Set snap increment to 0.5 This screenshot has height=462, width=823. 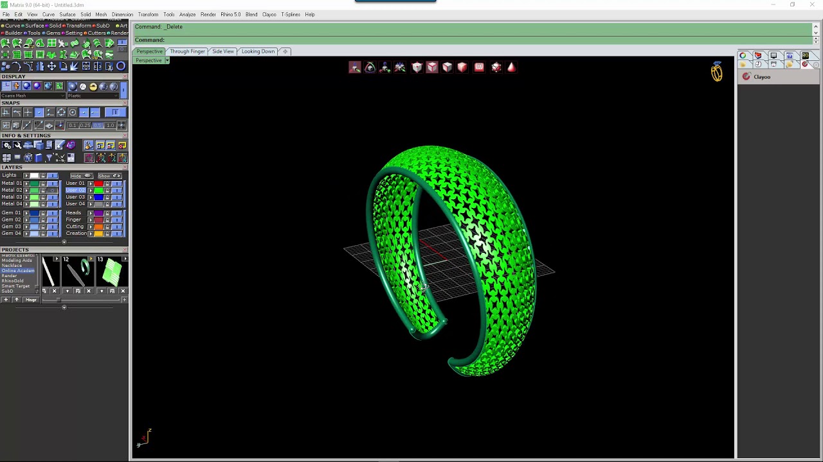[98, 126]
